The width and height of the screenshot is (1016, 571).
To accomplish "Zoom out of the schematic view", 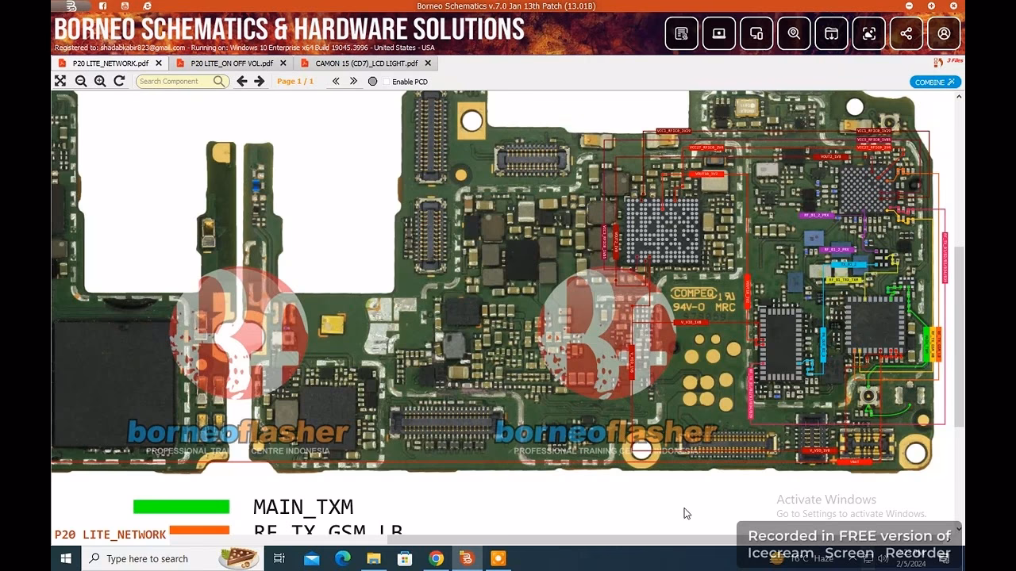I will [81, 81].
